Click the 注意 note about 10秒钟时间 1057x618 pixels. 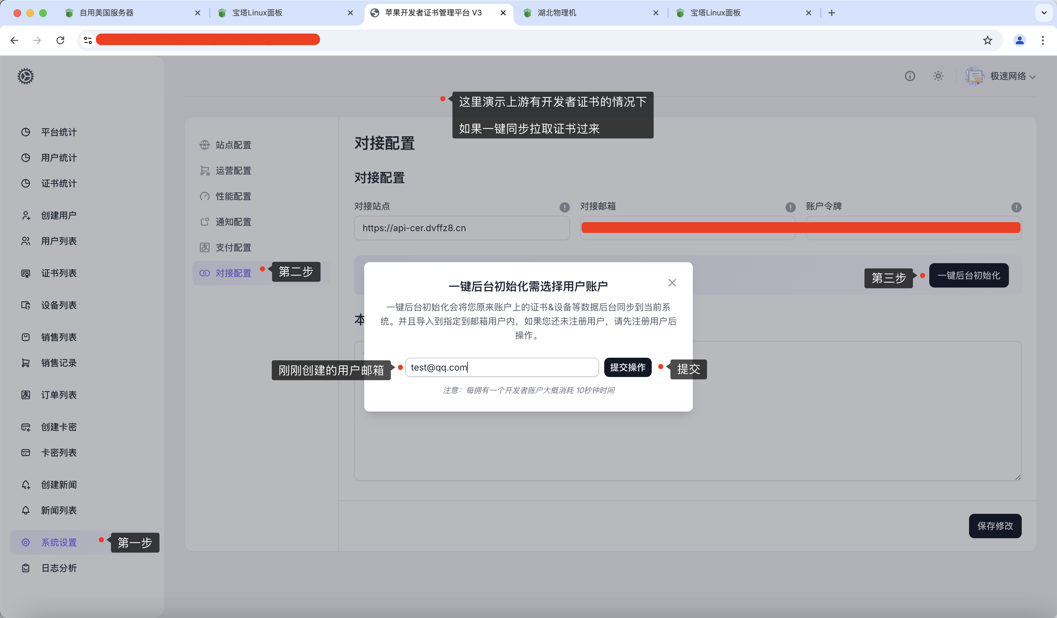(x=528, y=390)
